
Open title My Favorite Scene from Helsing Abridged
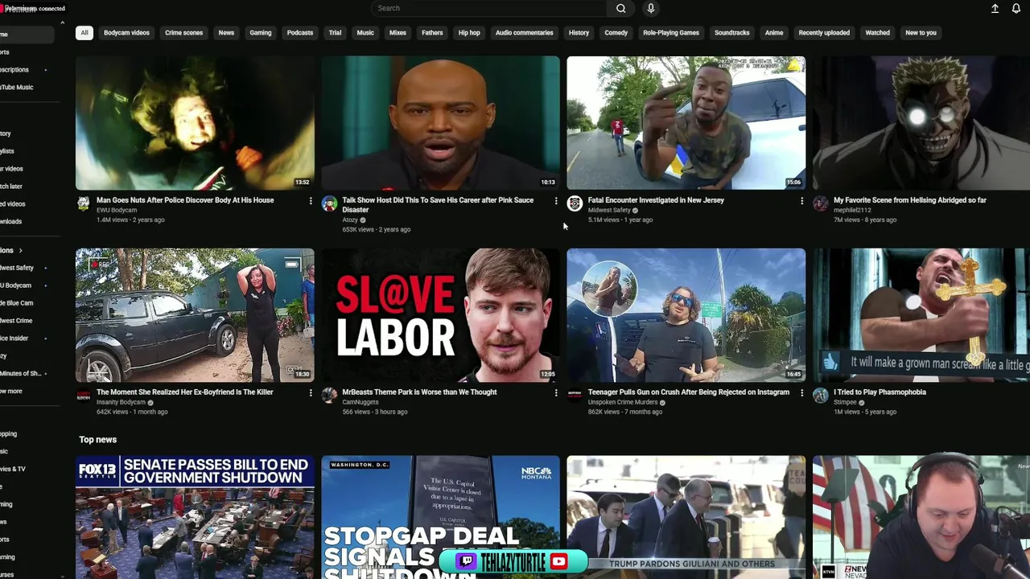[910, 200]
